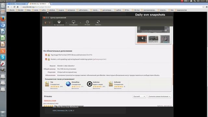Open network indicator in top panel
Image resolution: width=208 pixels, height=117 pixels.
click(195, 1)
